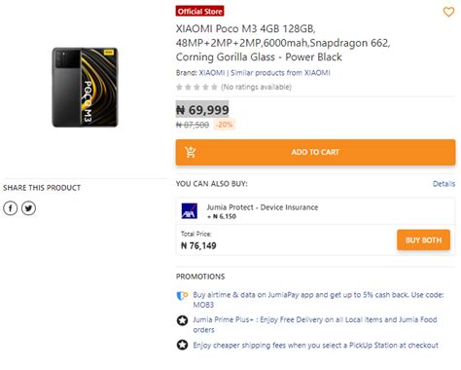Image resolution: width=461 pixels, height=370 pixels.
Task: Open the Poco M3 product image
Action: pos(85,88)
